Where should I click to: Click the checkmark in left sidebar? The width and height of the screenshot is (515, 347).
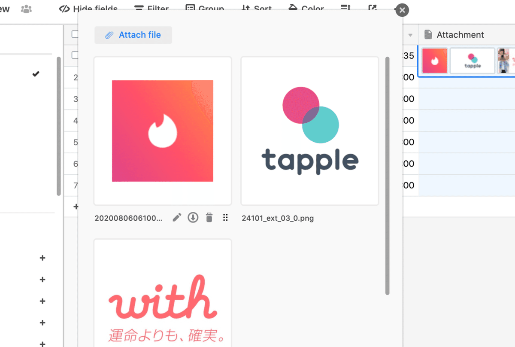(36, 74)
